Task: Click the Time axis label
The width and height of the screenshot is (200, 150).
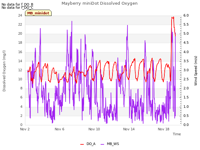Action: click(x=177, y=134)
